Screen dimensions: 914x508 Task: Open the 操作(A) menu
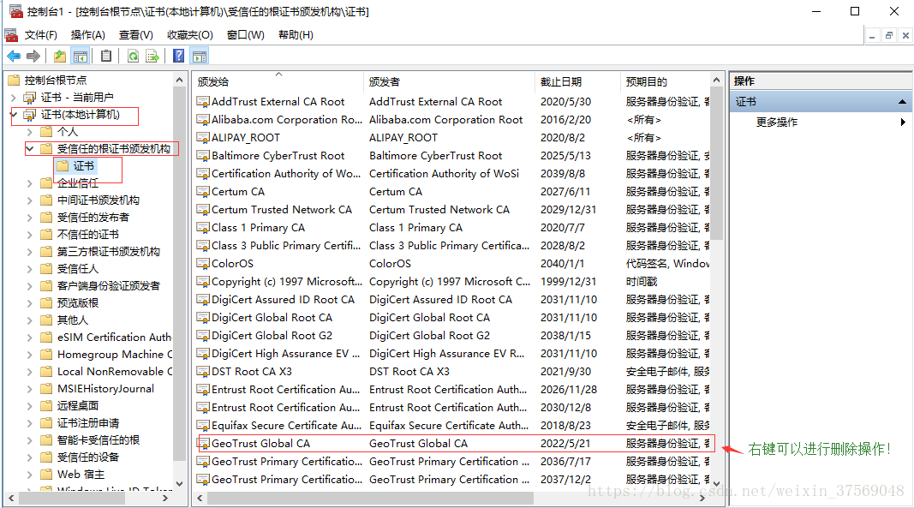point(88,35)
